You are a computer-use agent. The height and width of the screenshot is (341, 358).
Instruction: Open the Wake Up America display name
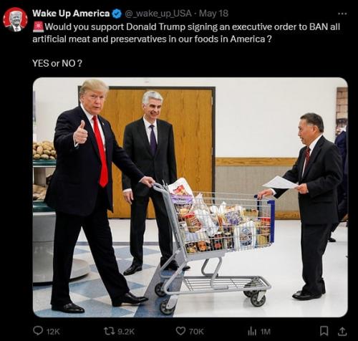coord(71,14)
